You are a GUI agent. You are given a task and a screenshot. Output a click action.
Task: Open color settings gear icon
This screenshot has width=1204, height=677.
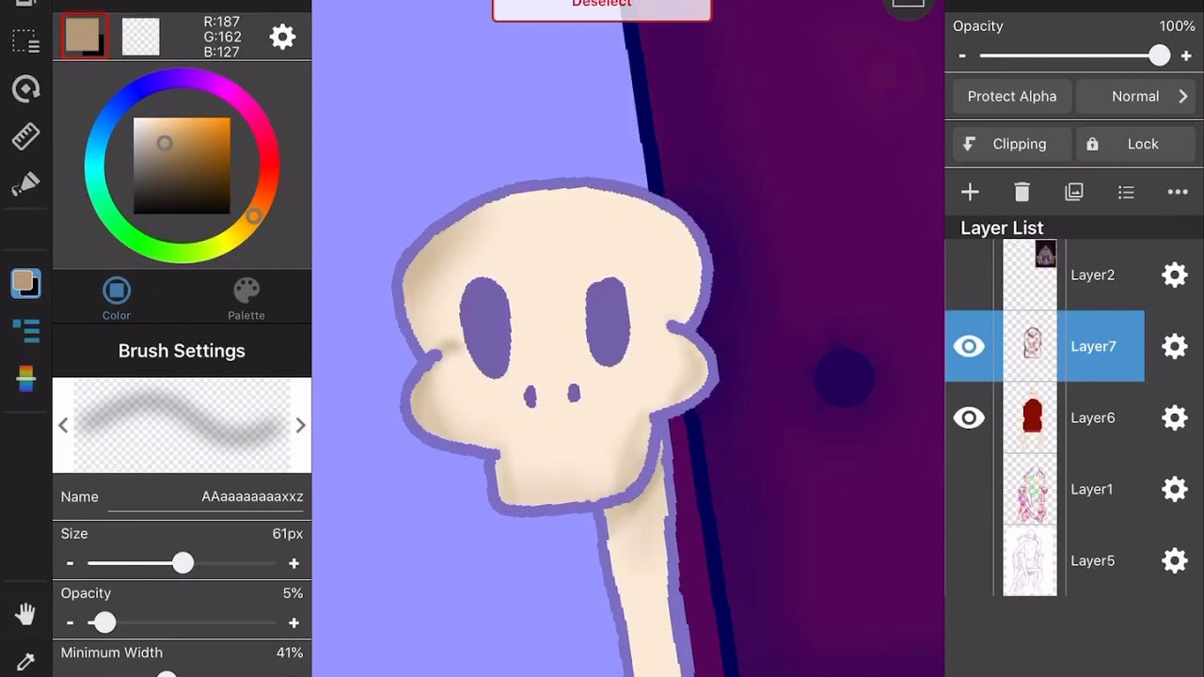coord(282,37)
